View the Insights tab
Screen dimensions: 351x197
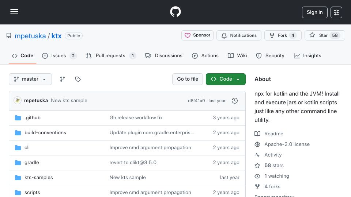point(307,55)
